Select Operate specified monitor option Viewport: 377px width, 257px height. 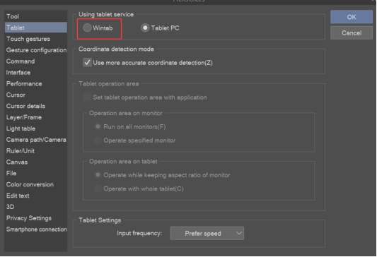pyautogui.click(x=98, y=140)
